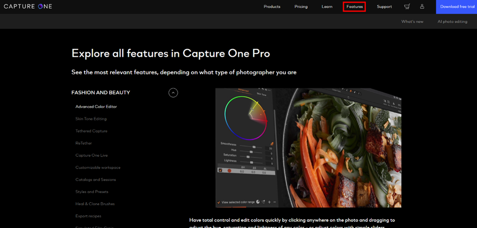
Task: Open the Products menu
Action: pyautogui.click(x=272, y=7)
